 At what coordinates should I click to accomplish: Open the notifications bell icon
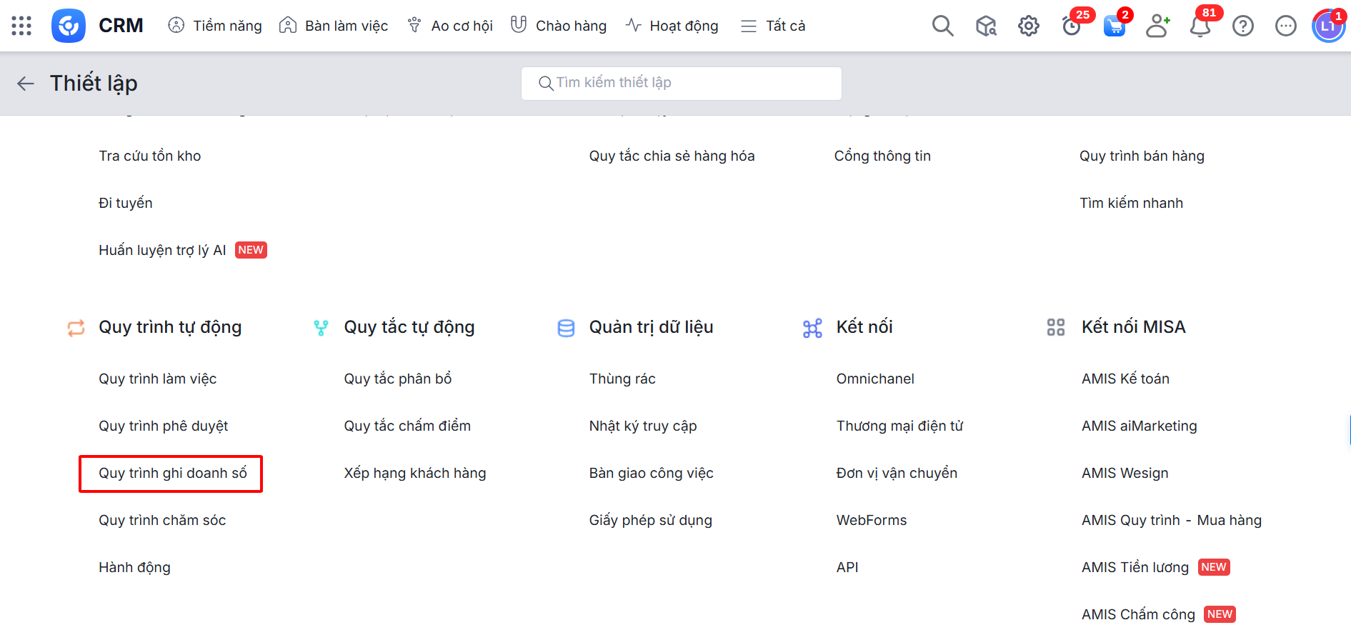point(1200,26)
